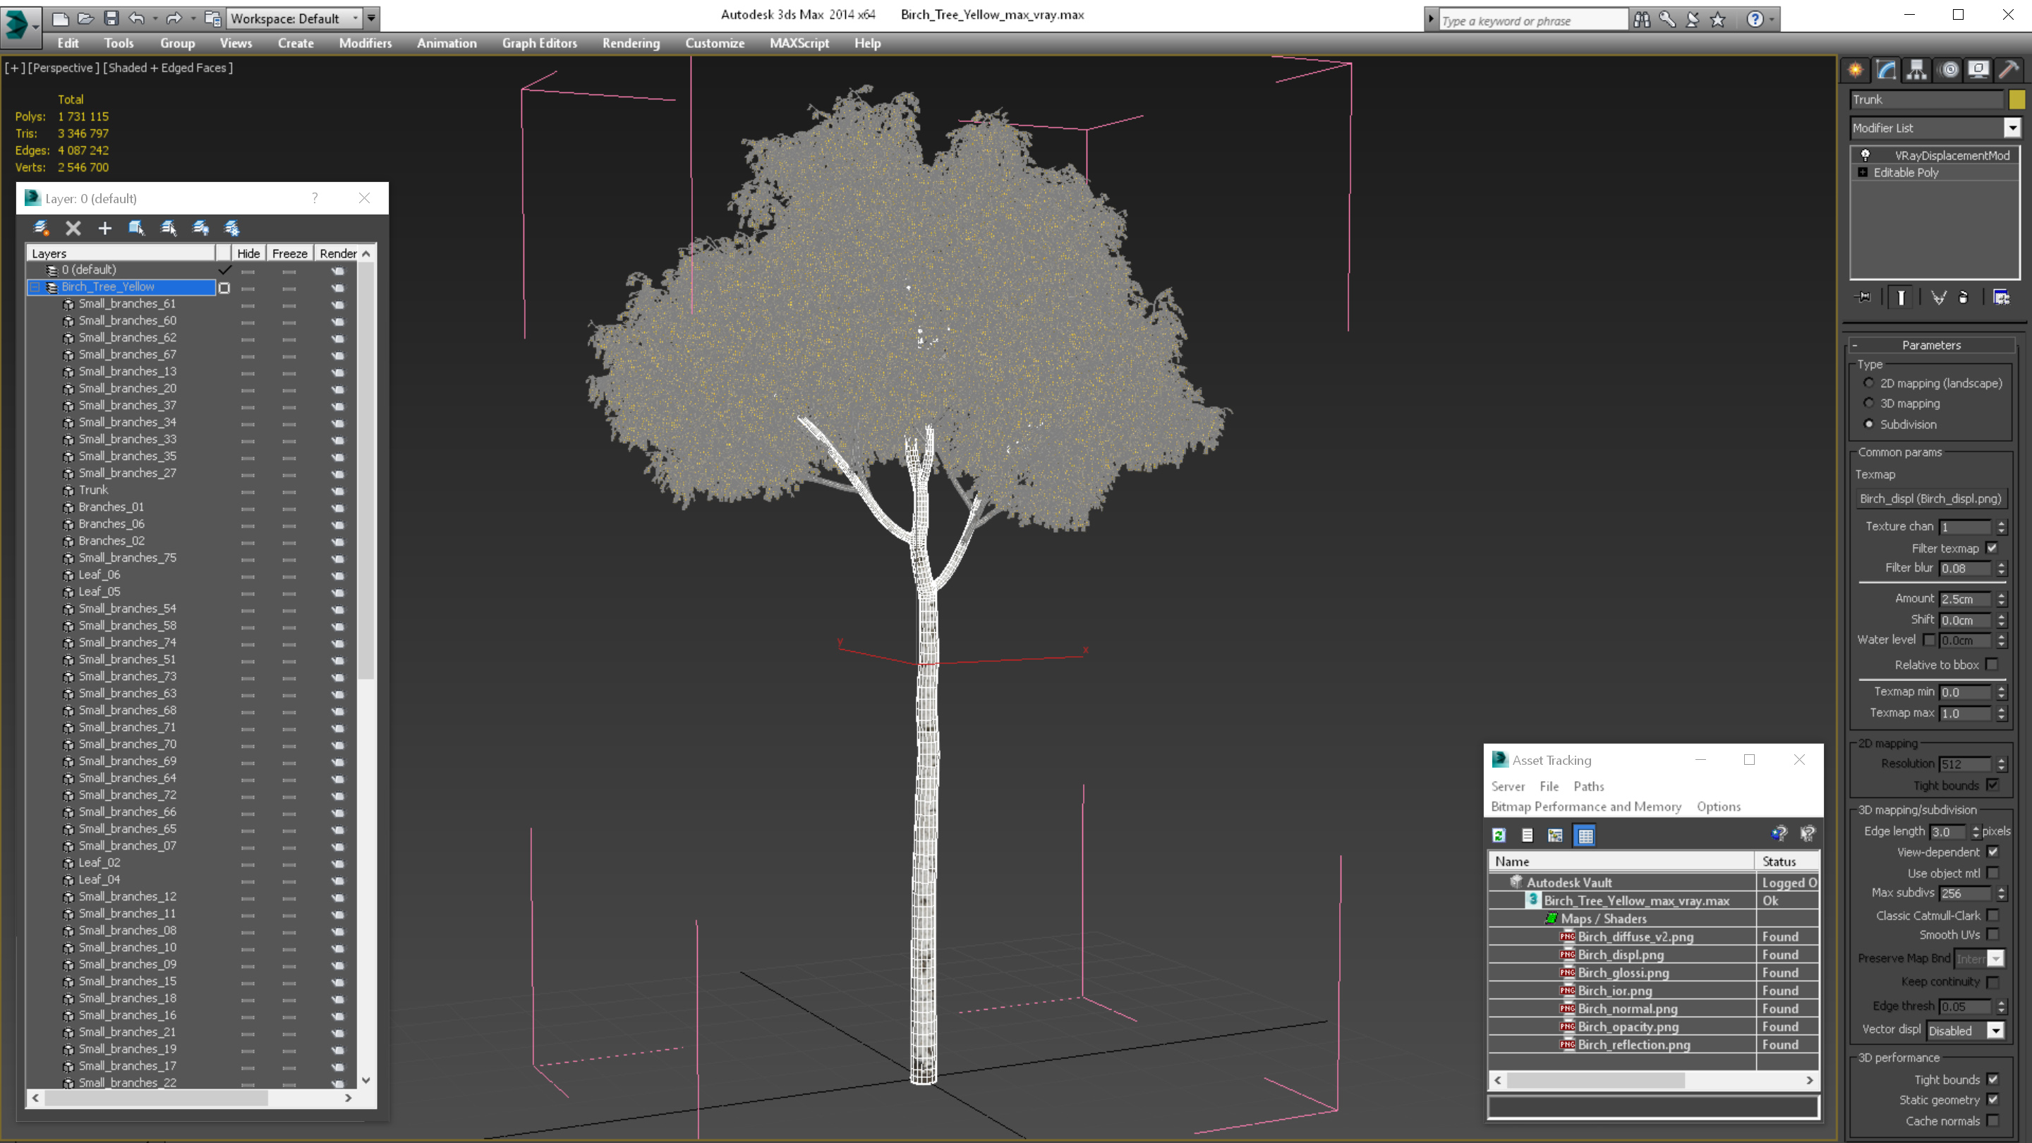The height and width of the screenshot is (1143, 2032).
Task: Open the Modify command panel tab
Action: point(1886,71)
